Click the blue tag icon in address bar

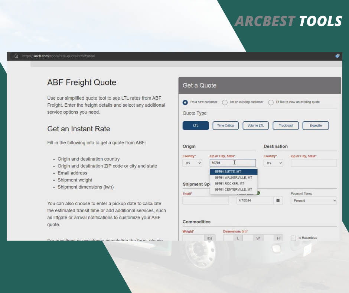(337, 56)
